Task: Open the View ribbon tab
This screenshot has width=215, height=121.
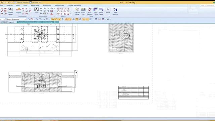Action: coord(18,5)
